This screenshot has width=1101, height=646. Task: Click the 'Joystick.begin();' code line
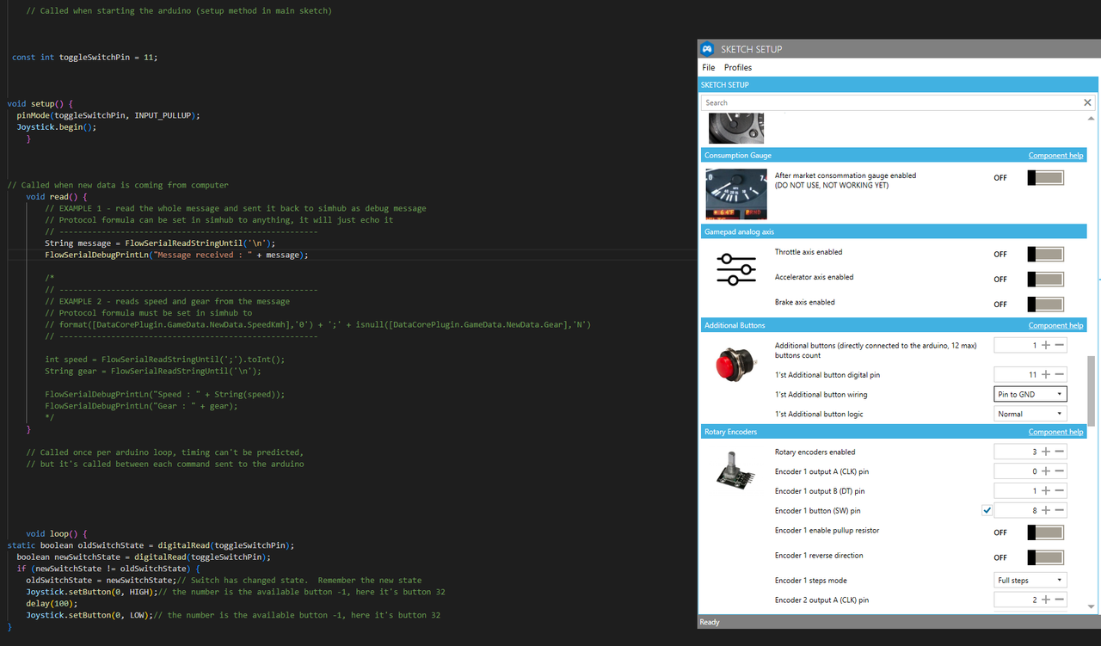pyautogui.click(x=57, y=126)
